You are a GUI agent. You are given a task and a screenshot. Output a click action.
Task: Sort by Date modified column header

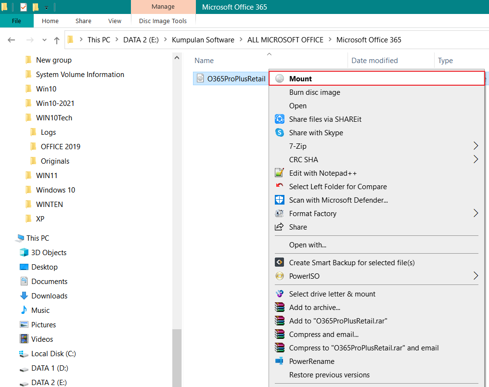[x=374, y=61]
